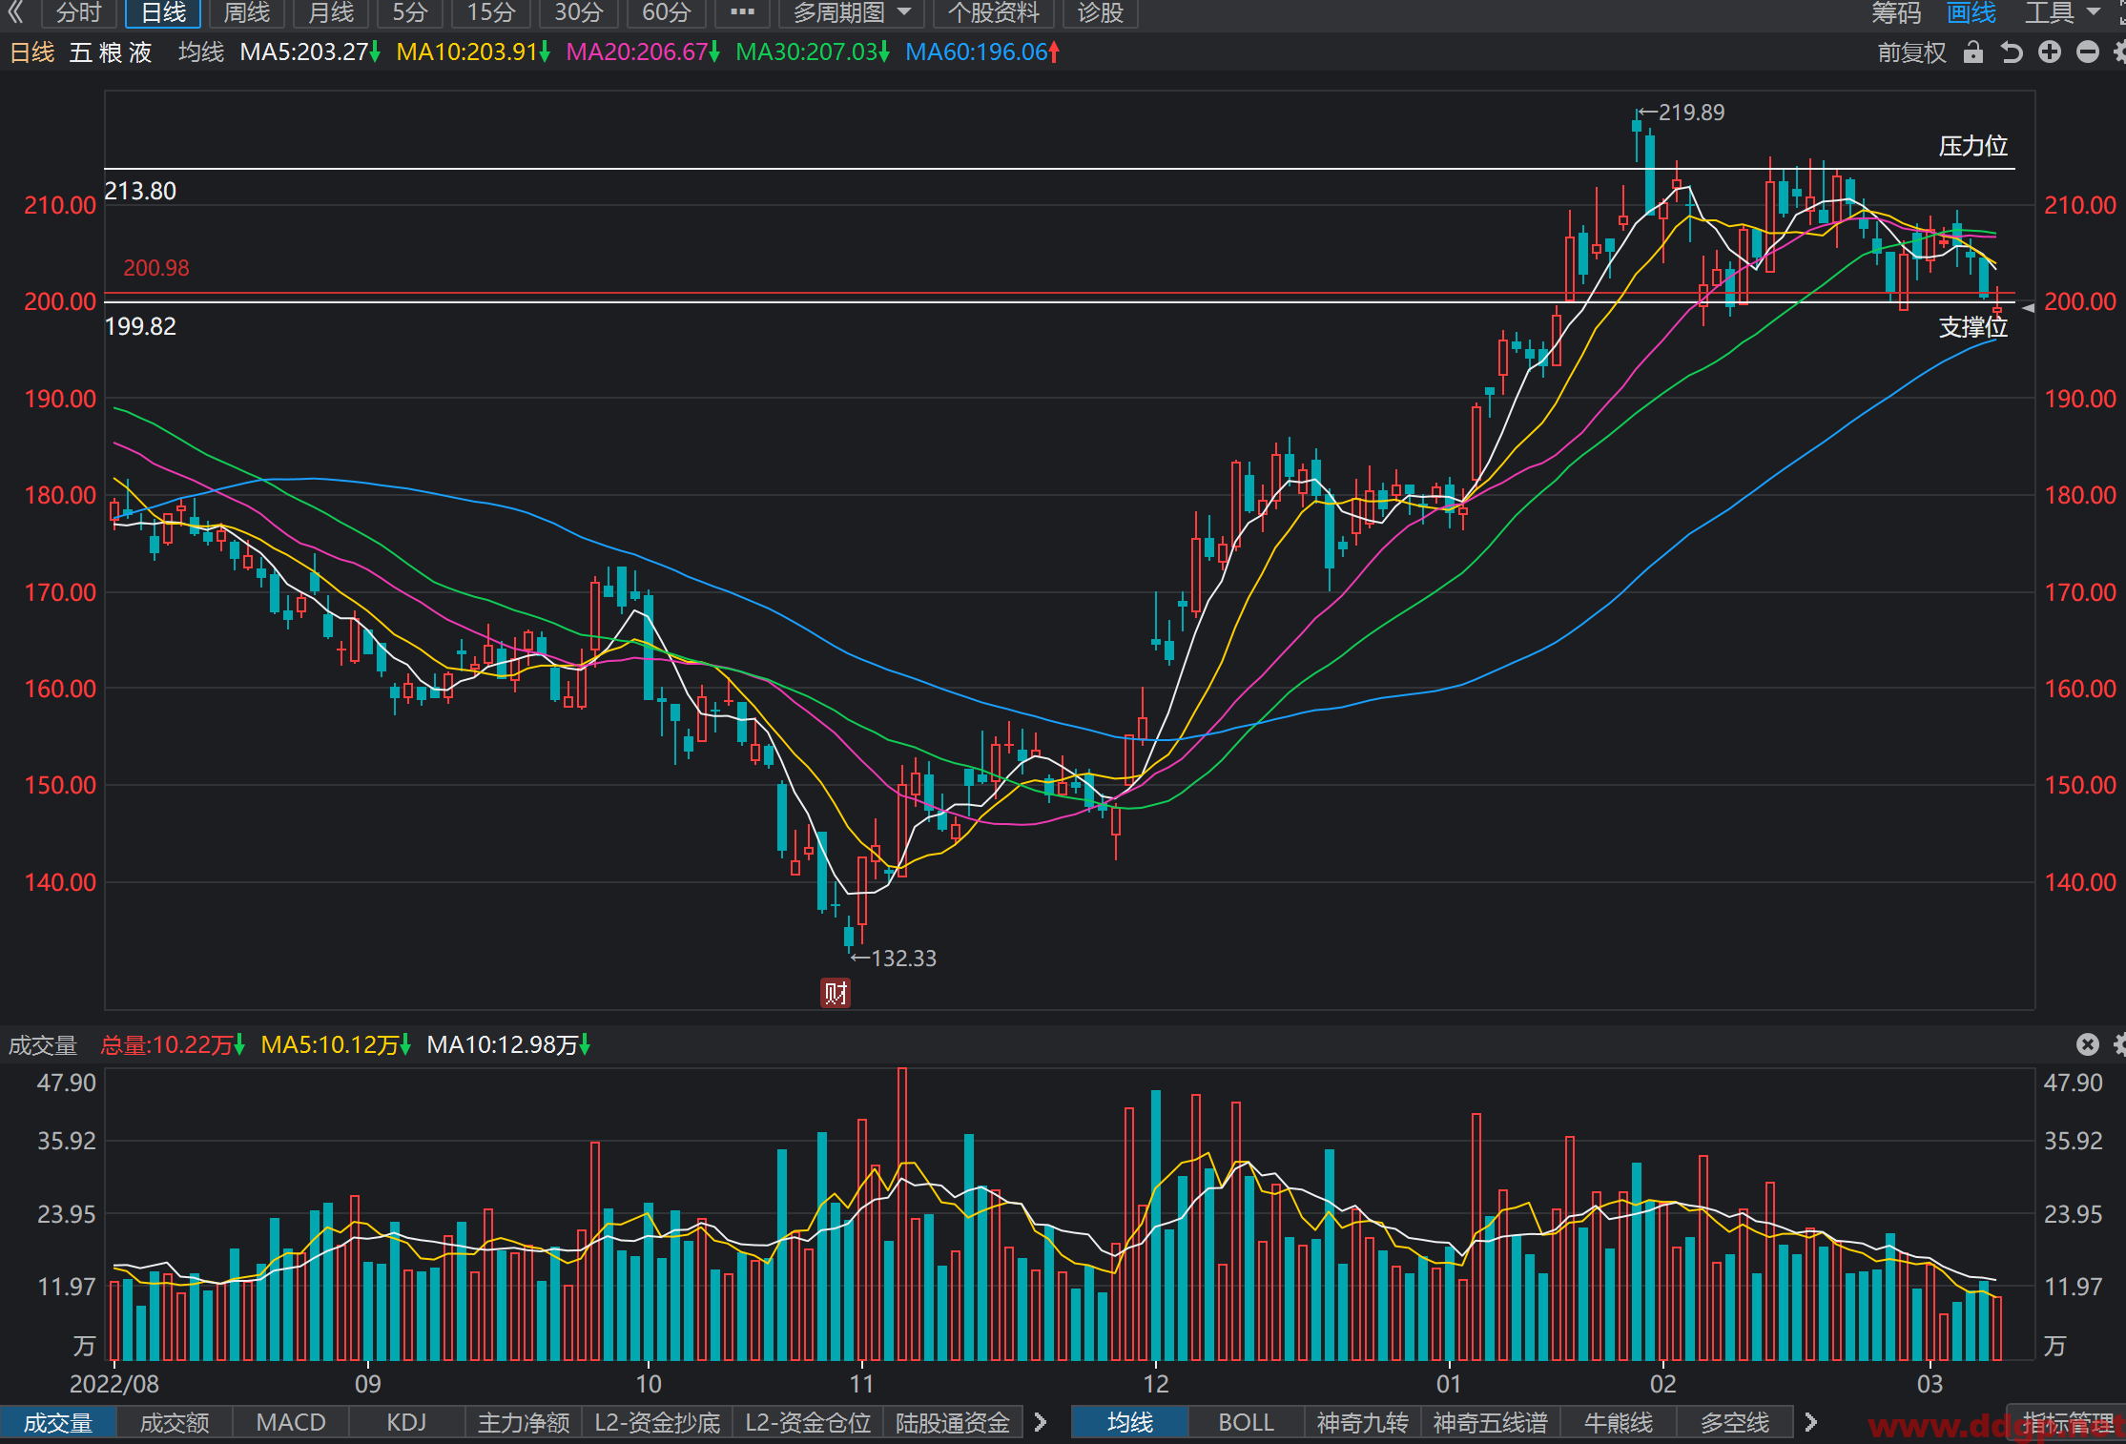The width and height of the screenshot is (2126, 1444).
Task: Zoom in chart with the plus icon
Action: click(x=2050, y=52)
